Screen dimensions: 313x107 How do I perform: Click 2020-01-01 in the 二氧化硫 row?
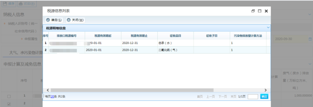[x=94, y=50]
